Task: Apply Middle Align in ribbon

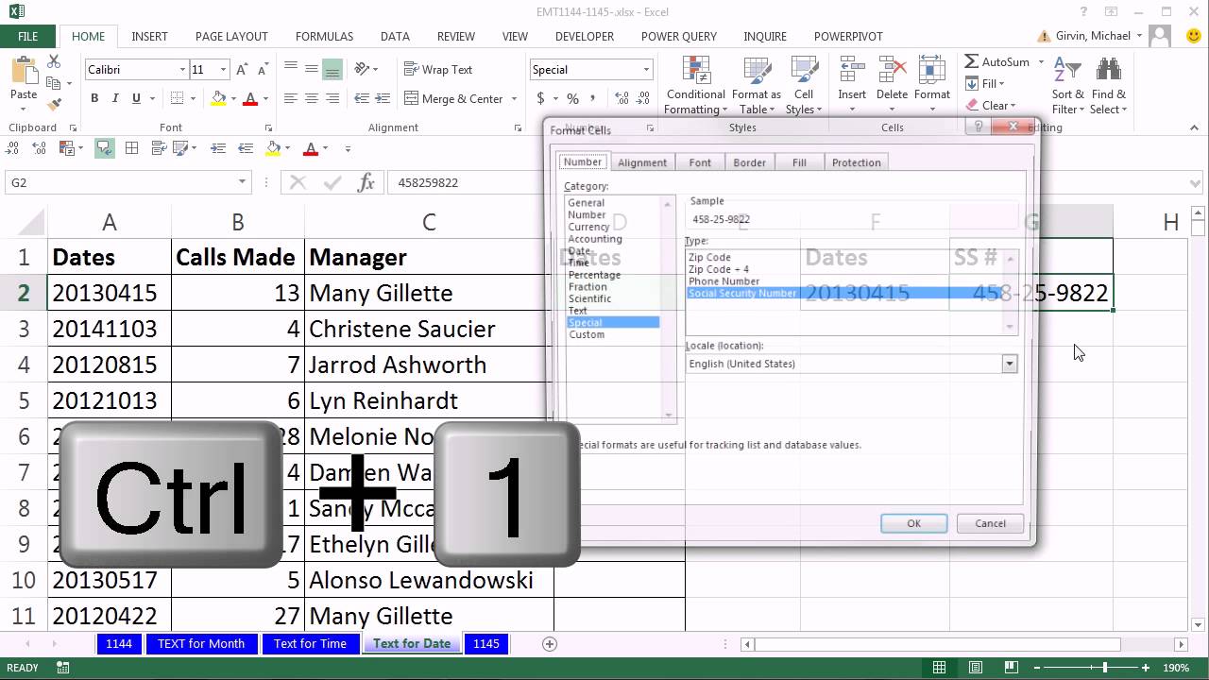Action: click(311, 70)
